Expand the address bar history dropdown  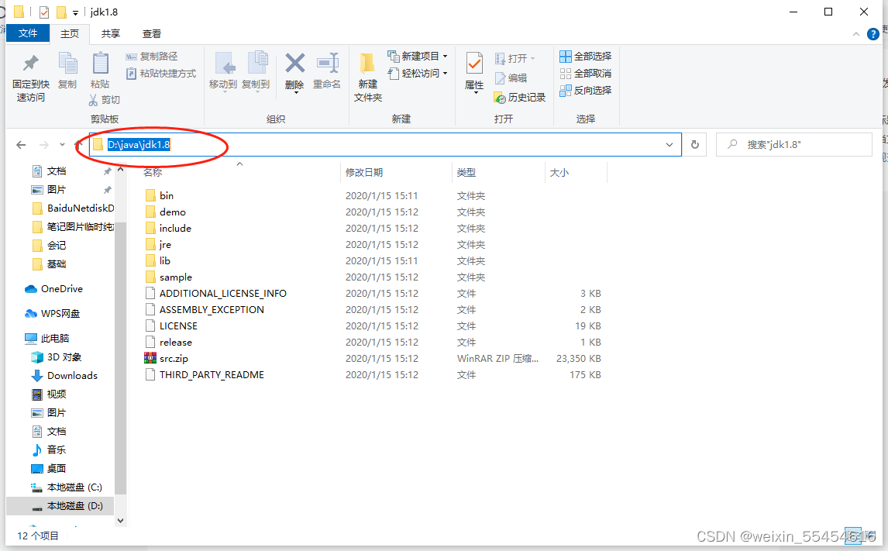[669, 145]
